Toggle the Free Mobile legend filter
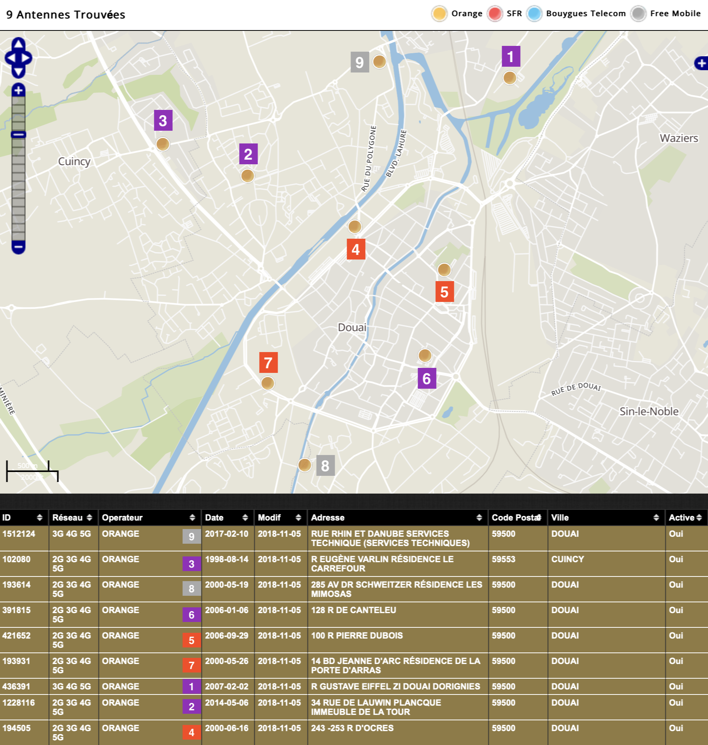The width and height of the screenshot is (708, 745). tap(666, 13)
